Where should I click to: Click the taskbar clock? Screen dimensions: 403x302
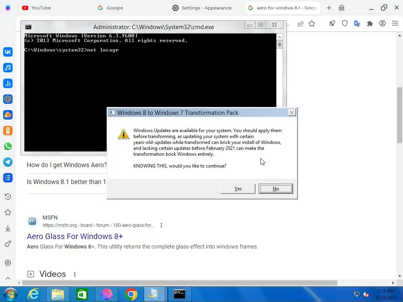coord(386,294)
